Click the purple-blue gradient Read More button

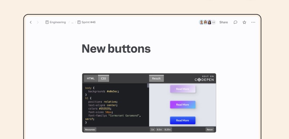coord(183,105)
